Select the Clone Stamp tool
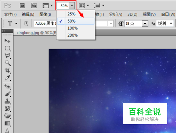This screenshot has width=176, height=133. click(x=7, y=101)
